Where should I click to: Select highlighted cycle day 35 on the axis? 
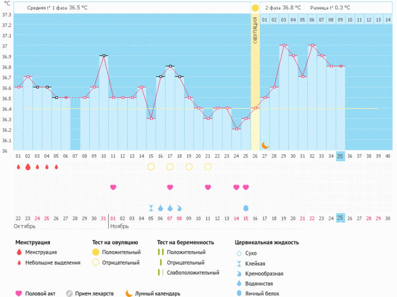pyautogui.click(x=340, y=156)
